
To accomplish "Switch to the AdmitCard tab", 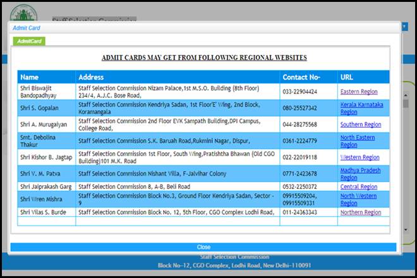I will click(x=28, y=40).
